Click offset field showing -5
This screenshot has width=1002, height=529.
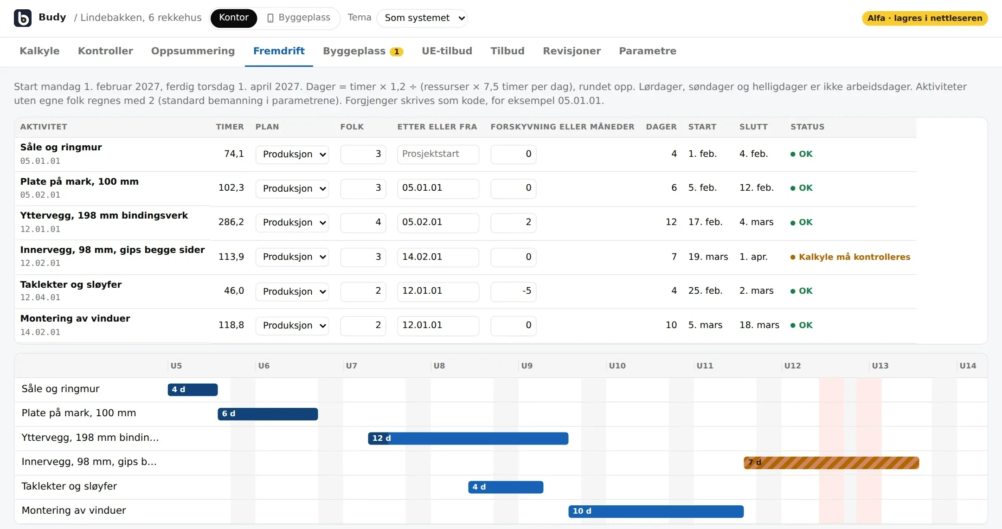[x=514, y=292]
